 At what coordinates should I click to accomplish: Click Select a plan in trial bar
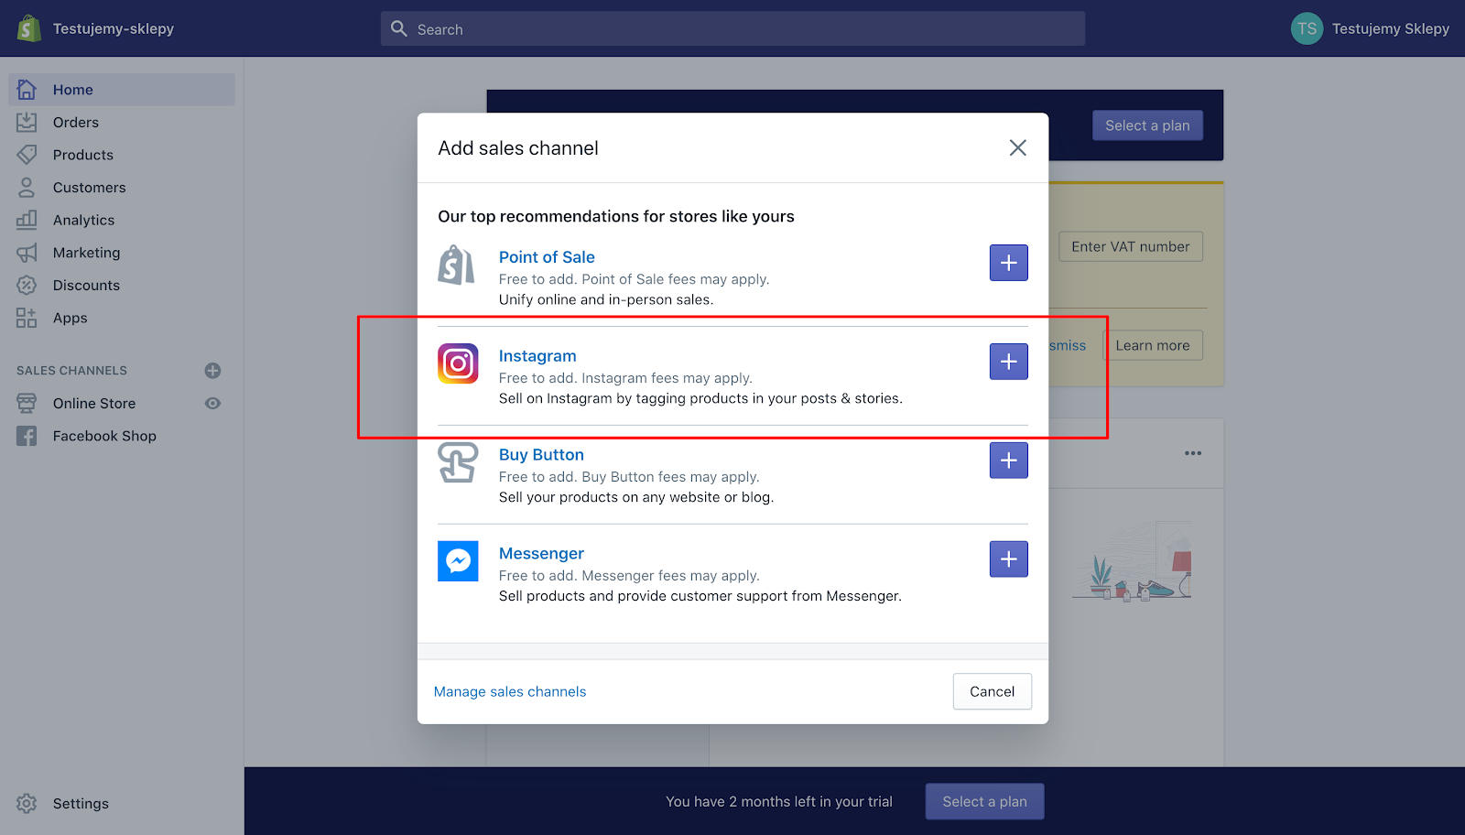tap(985, 801)
